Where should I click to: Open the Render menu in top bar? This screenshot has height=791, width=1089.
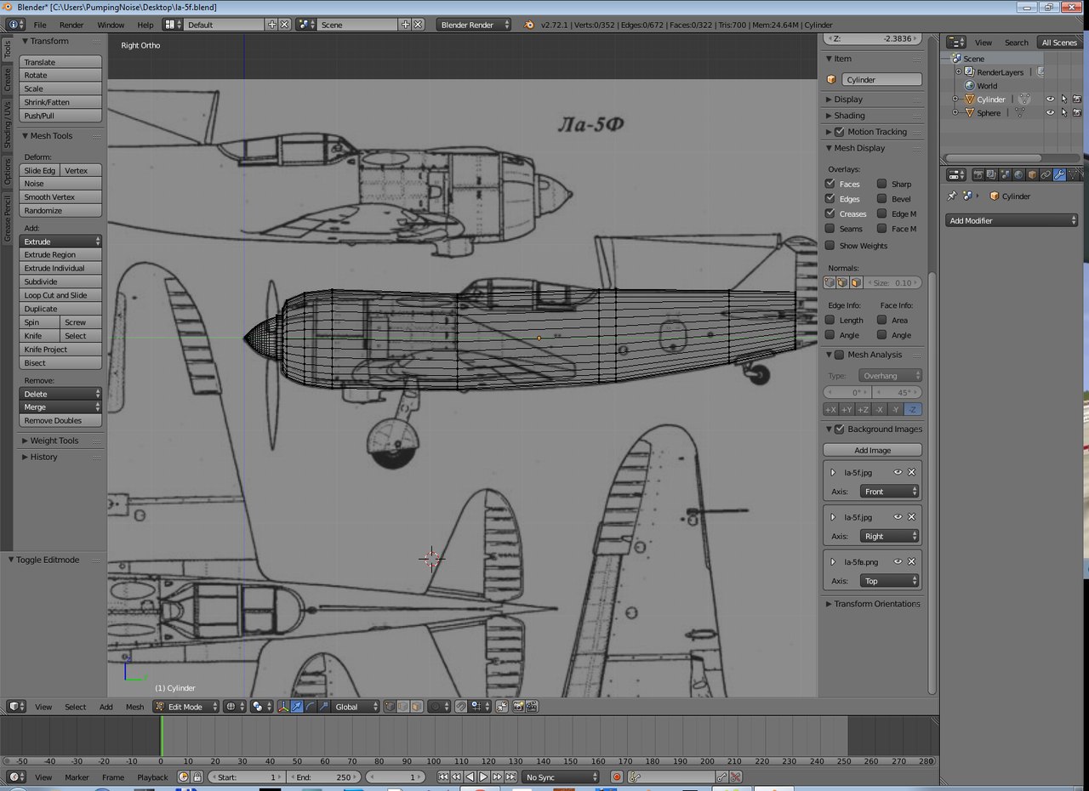[x=71, y=25]
